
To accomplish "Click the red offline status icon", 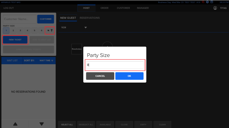I will [203, 2].
